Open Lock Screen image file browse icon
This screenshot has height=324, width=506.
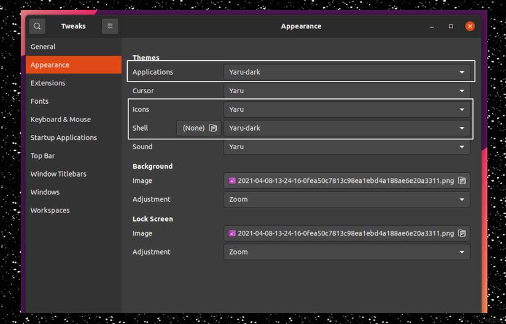coord(462,234)
